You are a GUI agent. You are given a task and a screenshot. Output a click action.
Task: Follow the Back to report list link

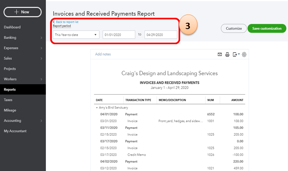[x=67, y=21]
